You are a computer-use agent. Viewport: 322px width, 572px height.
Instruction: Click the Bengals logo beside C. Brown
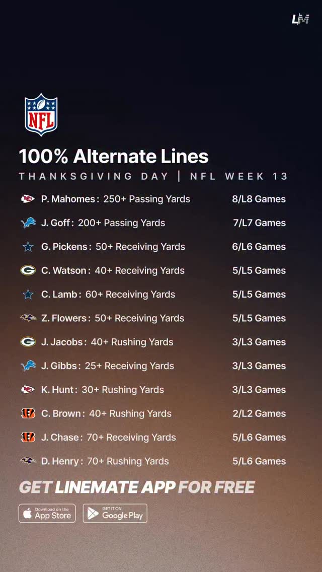click(x=28, y=413)
